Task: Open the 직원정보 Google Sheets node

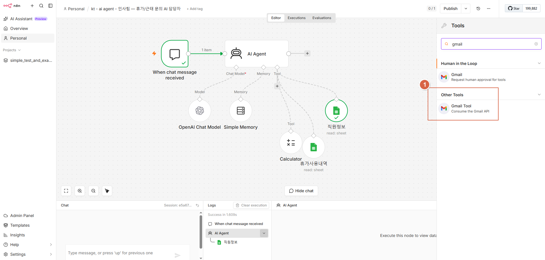Action: pyautogui.click(x=336, y=110)
